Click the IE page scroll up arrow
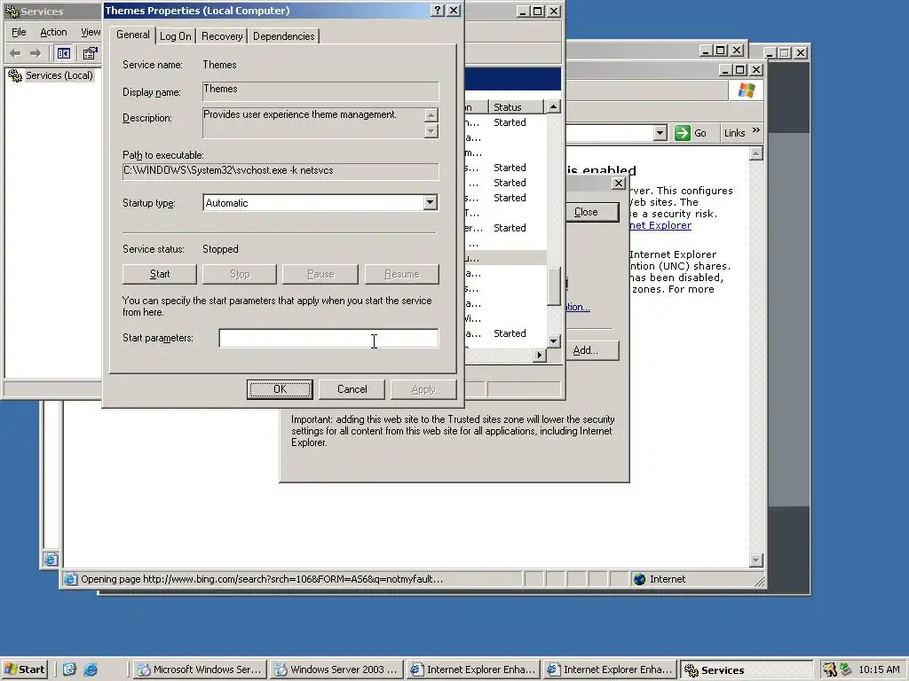 756,153
